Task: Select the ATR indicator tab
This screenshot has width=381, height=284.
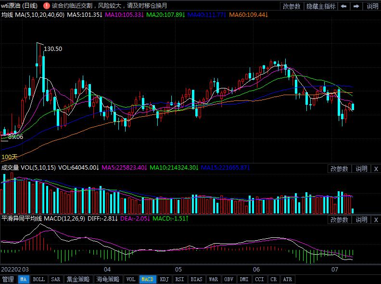Action: pos(287,279)
